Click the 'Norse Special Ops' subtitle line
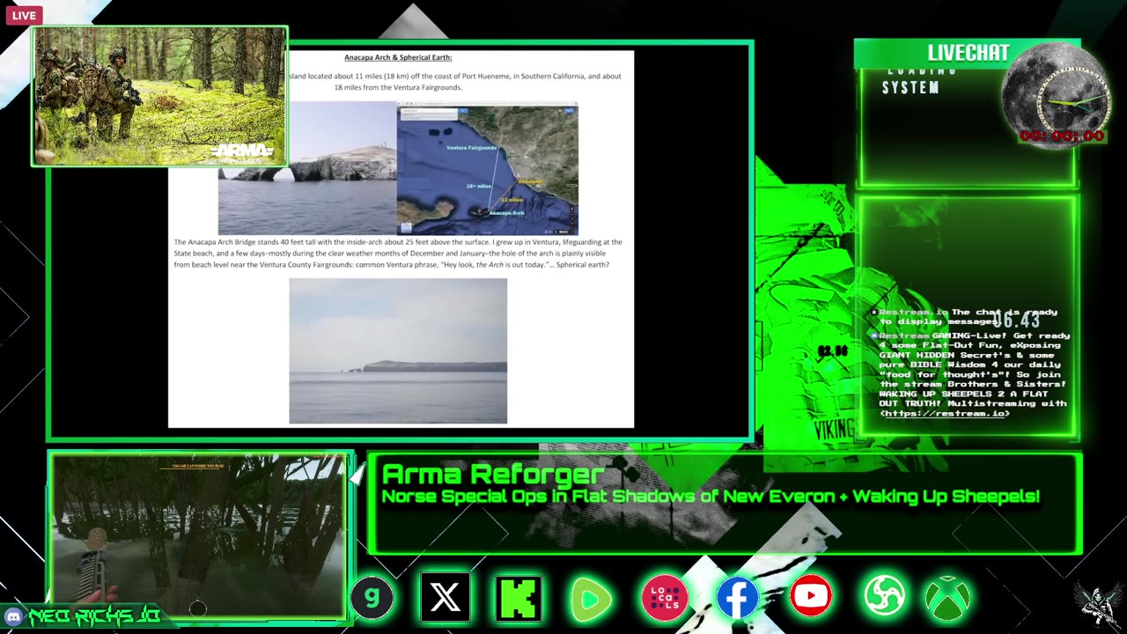This screenshot has height=634, width=1127. click(711, 497)
